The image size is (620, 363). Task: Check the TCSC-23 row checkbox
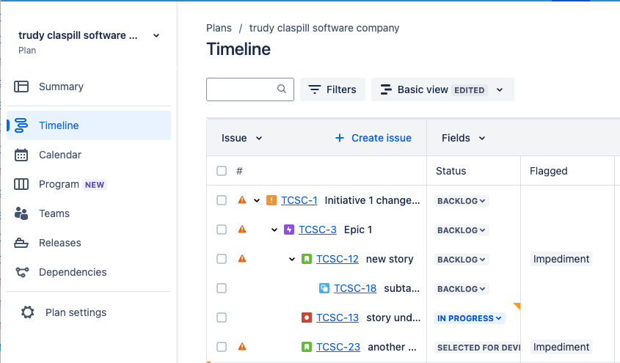pyautogui.click(x=222, y=347)
